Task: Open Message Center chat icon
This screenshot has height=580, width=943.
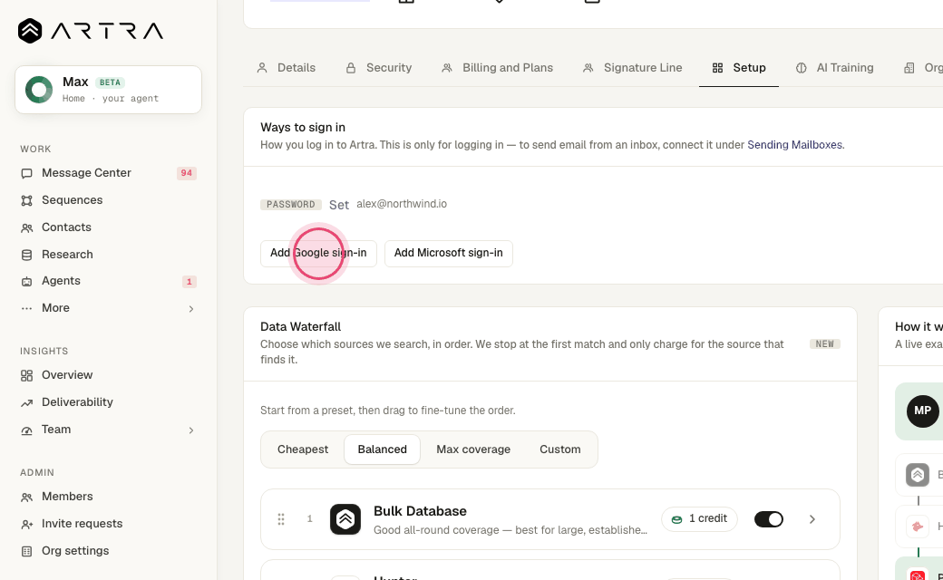Action: click(x=26, y=174)
